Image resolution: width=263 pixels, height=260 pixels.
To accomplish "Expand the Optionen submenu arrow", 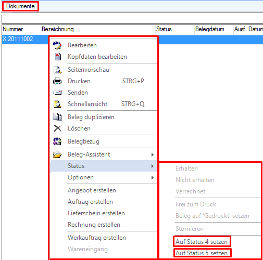I will (153, 177).
